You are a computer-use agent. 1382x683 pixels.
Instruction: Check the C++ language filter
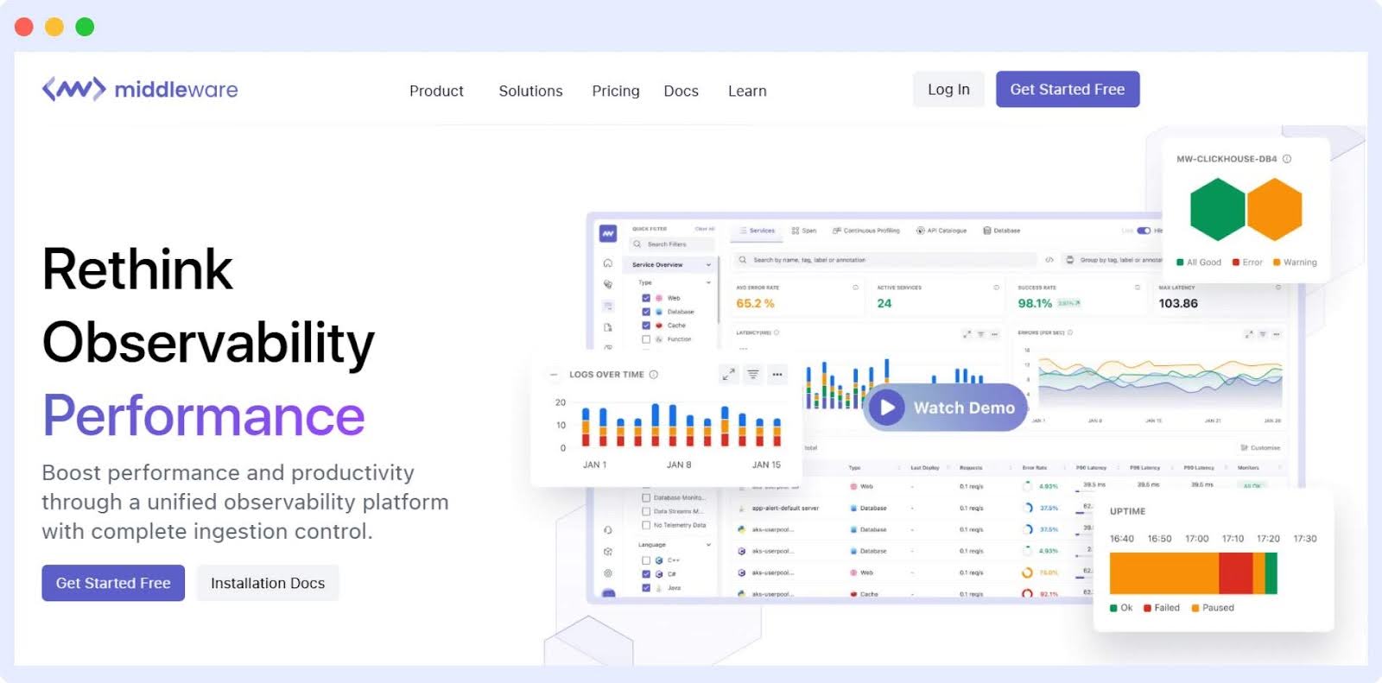646,560
